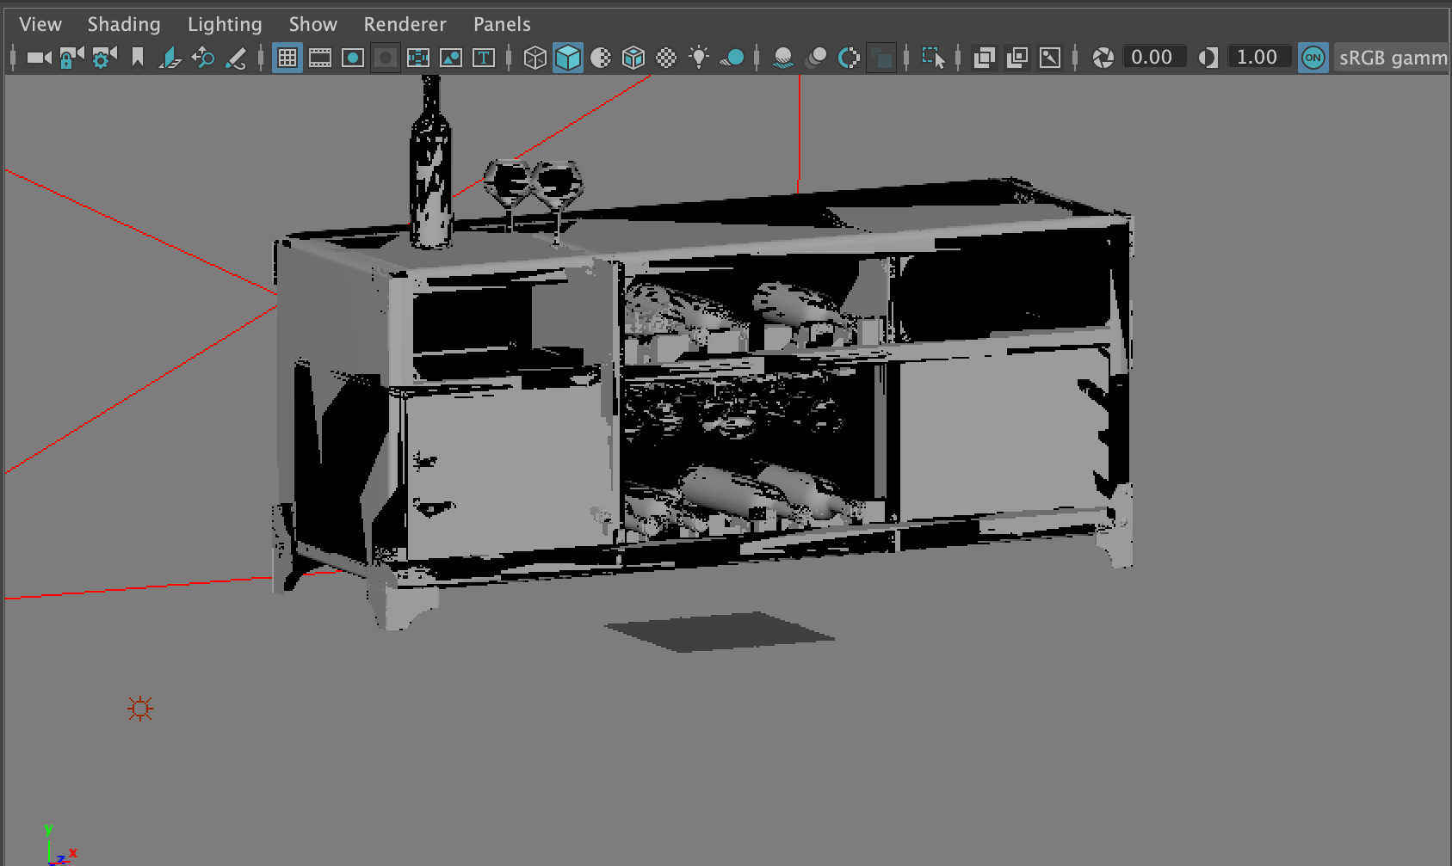
Task: Activate 2D Pan/Zoom tool
Action: [x=203, y=57]
